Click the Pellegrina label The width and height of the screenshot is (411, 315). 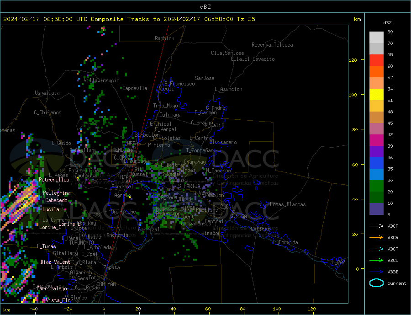(x=57, y=193)
